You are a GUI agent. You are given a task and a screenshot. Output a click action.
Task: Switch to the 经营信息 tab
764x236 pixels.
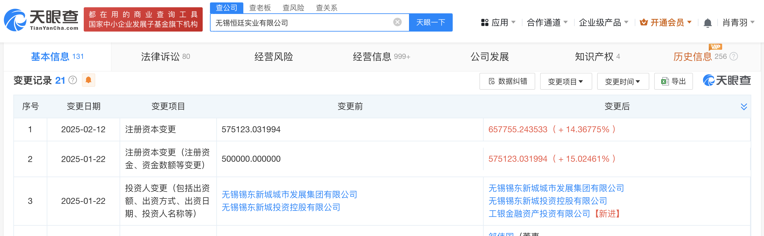click(381, 57)
